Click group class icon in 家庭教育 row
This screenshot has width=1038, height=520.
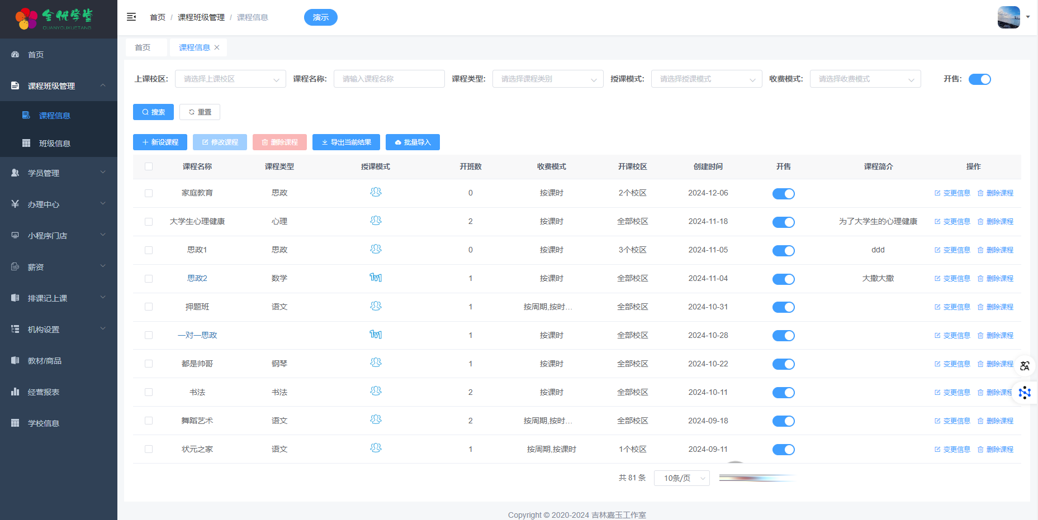click(x=376, y=193)
